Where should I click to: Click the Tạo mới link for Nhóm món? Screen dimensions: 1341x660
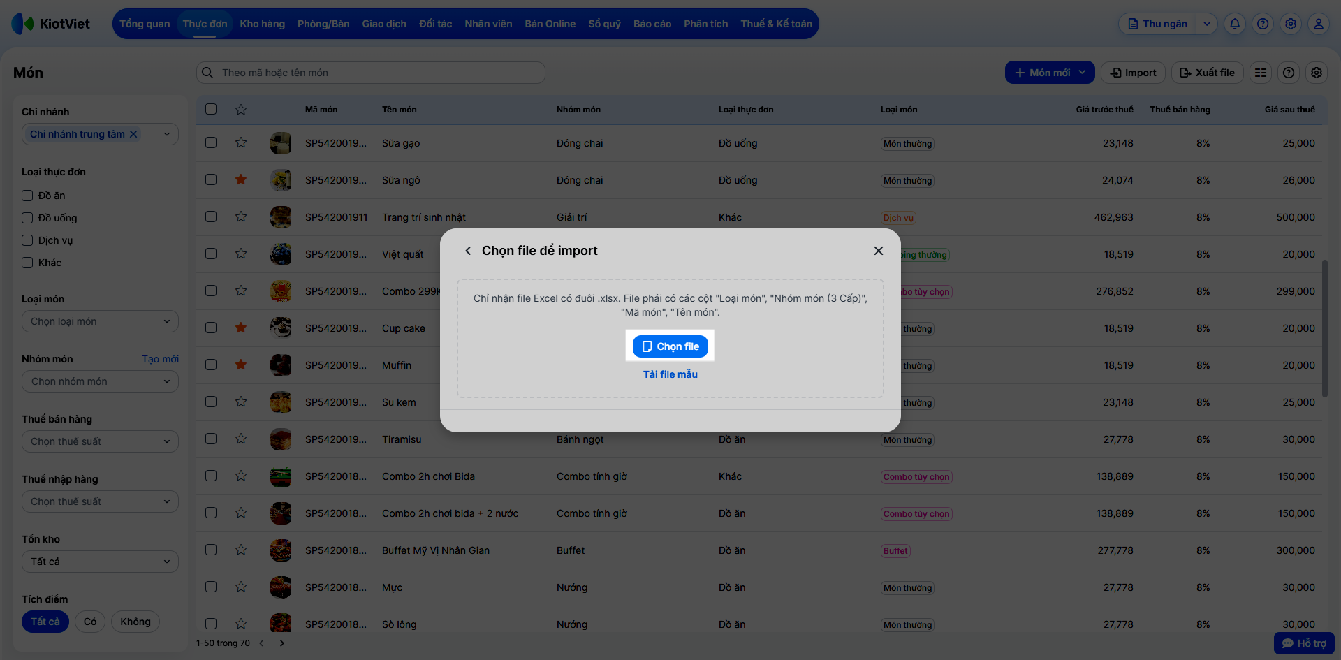click(x=160, y=359)
